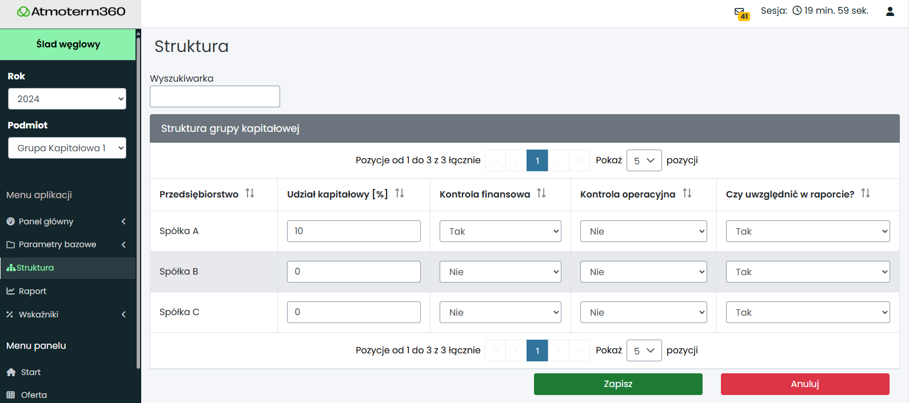This screenshot has width=909, height=403.
Task: Click the red Anuluj button
Action: coord(804,384)
